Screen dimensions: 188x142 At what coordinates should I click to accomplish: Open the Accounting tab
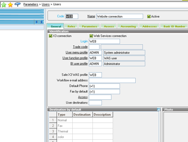click(128, 27)
